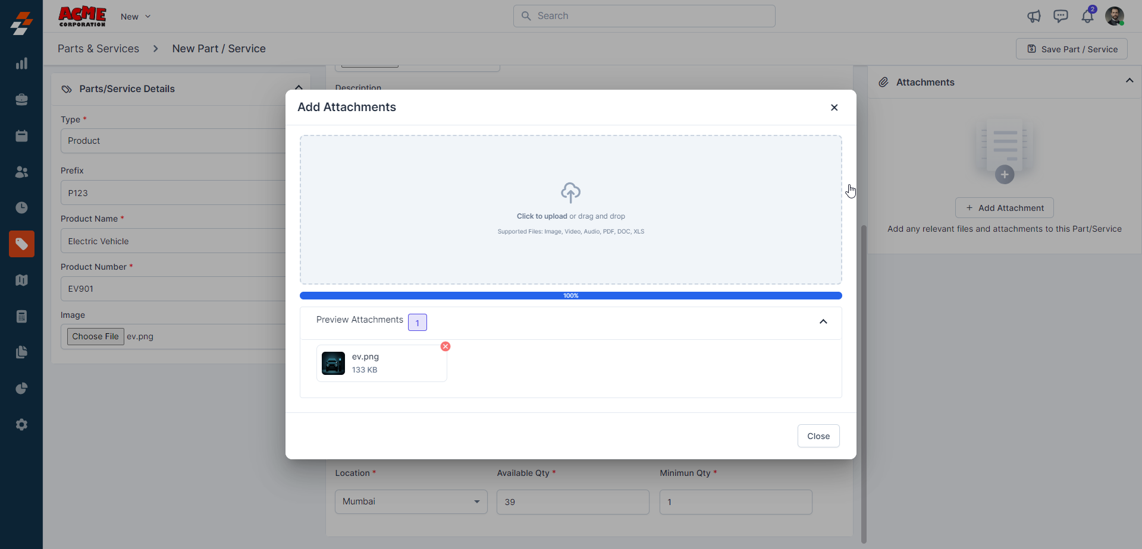The height and width of the screenshot is (549, 1142).
Task: Click the Save Part / Service button
Action: pos(1072,49)
